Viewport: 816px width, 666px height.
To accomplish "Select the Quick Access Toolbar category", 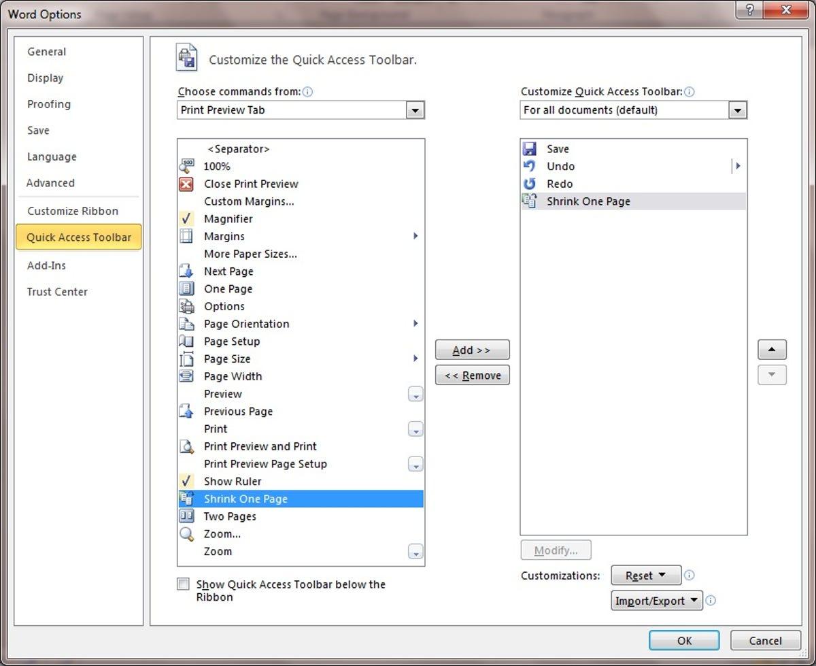I will (x=79, y=237).
